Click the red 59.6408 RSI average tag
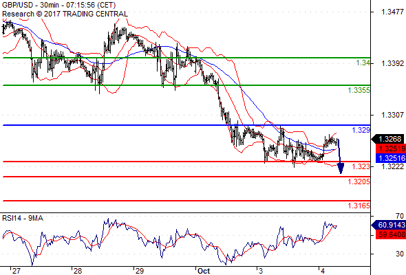The height and width of the screenshot is (275, 406). point(390,234)
